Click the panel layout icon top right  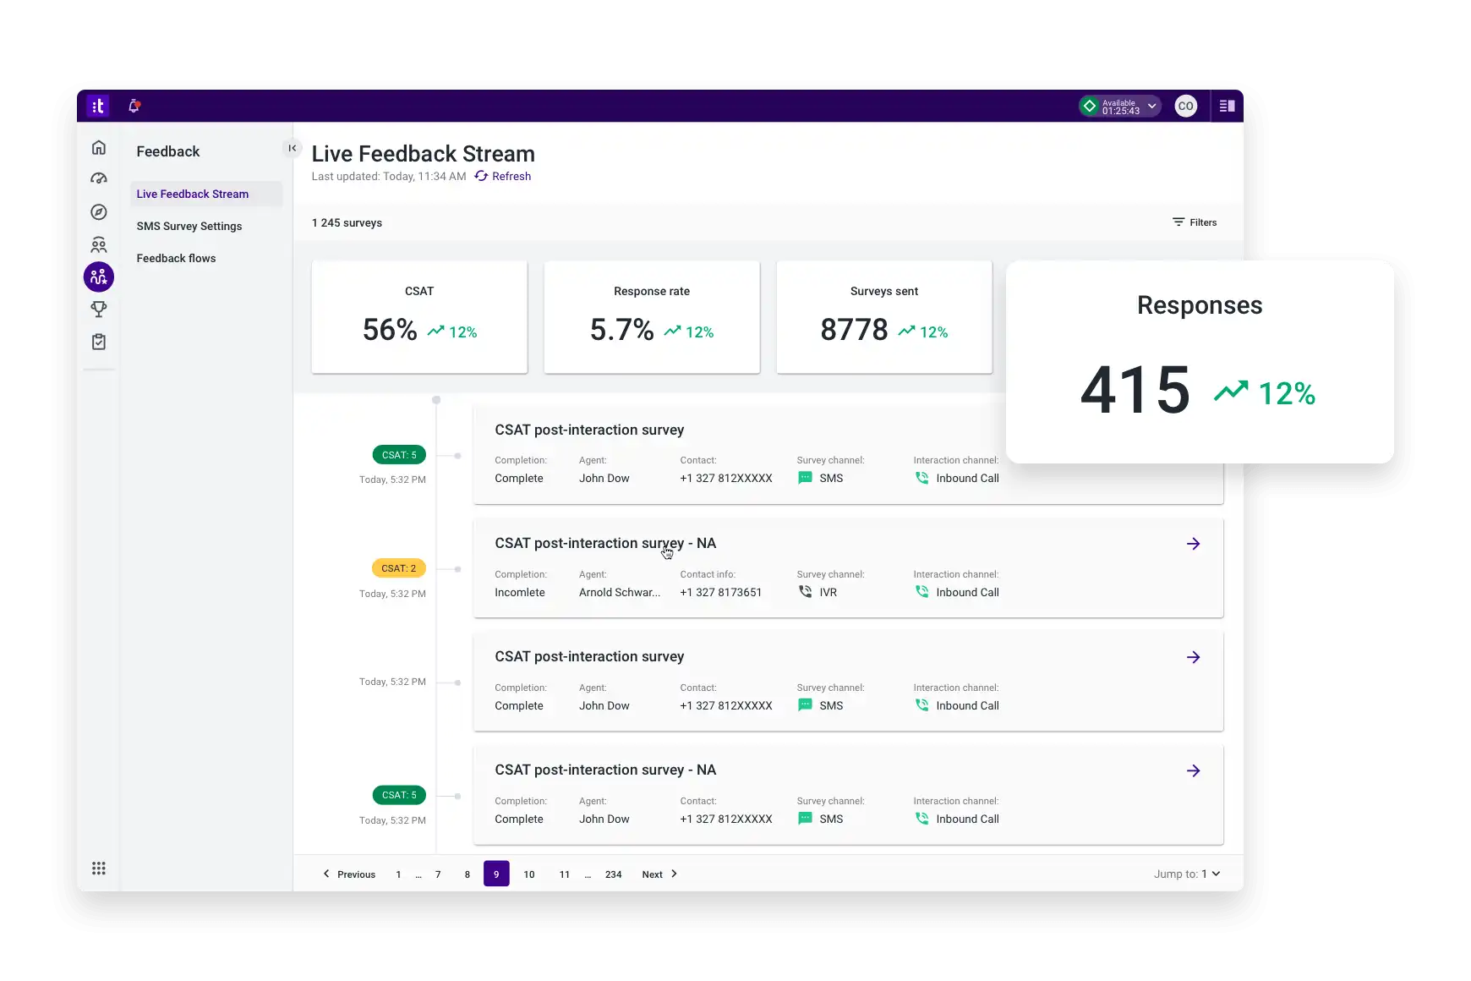1228,106
